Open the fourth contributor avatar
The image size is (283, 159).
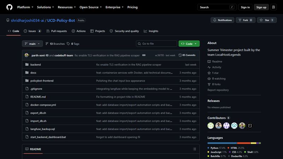234,125
